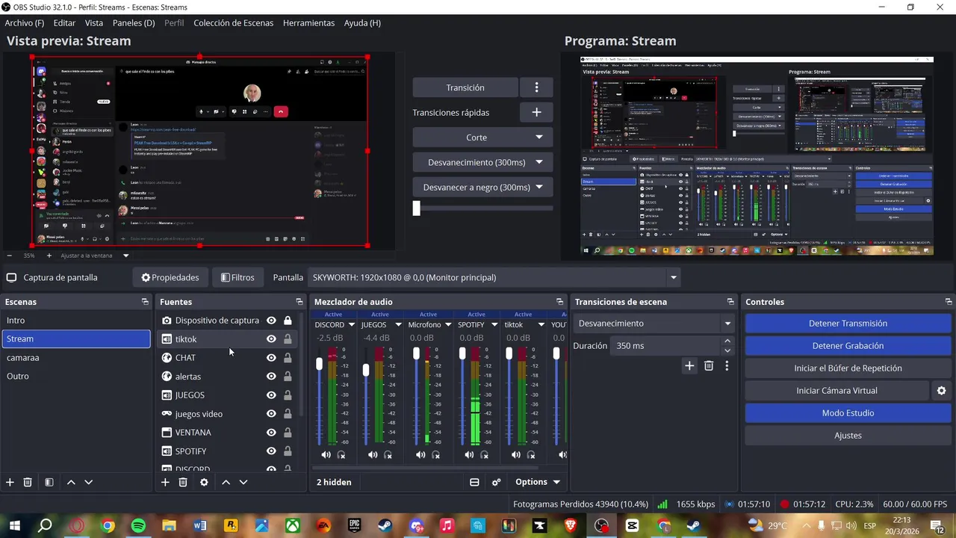This screenshot has width=956, height=538.
Task: Pop out the Escenas dock panel
Action: (x=145, y=302)
